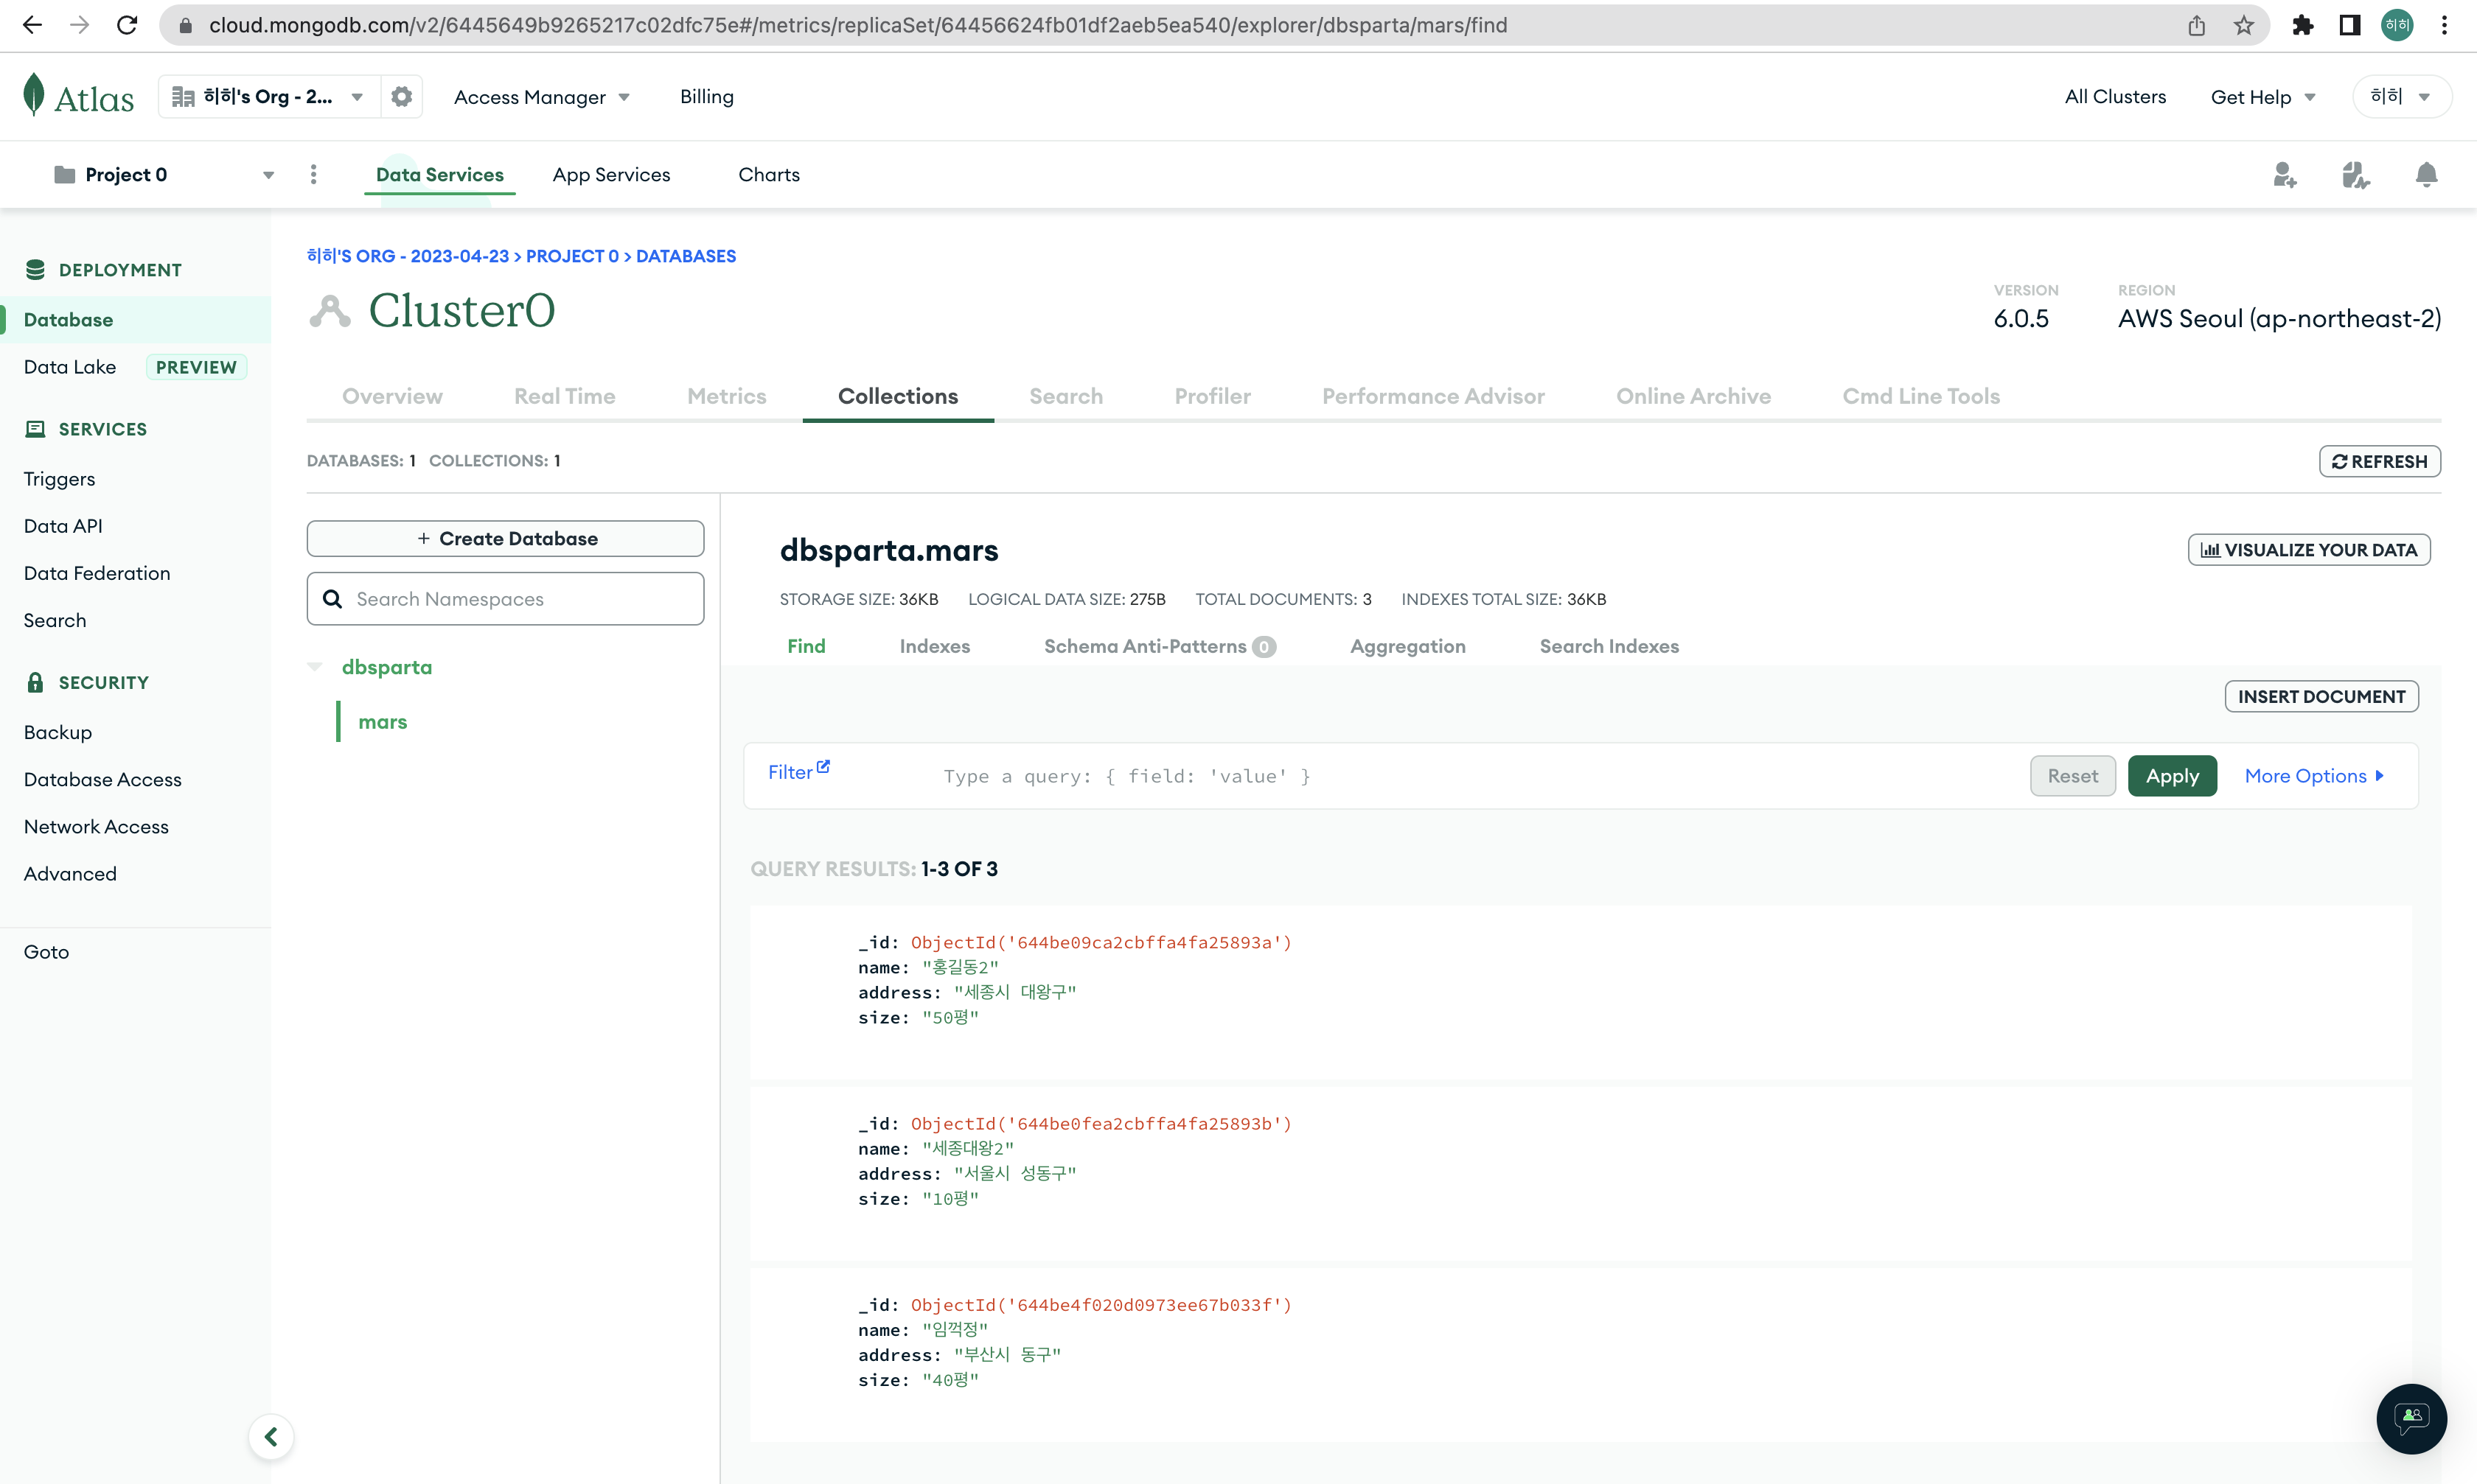Open Triggers in the sidebar

pyautogui.click(x=59, y=478)
